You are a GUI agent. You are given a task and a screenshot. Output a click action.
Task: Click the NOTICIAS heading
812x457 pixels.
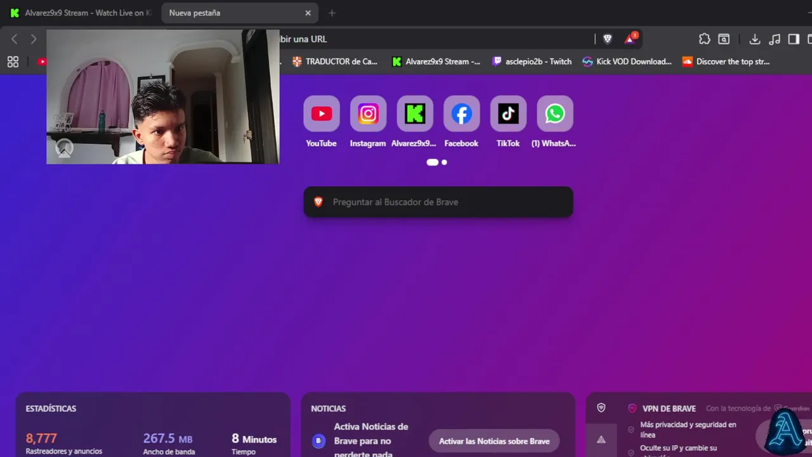coord(329,409)
